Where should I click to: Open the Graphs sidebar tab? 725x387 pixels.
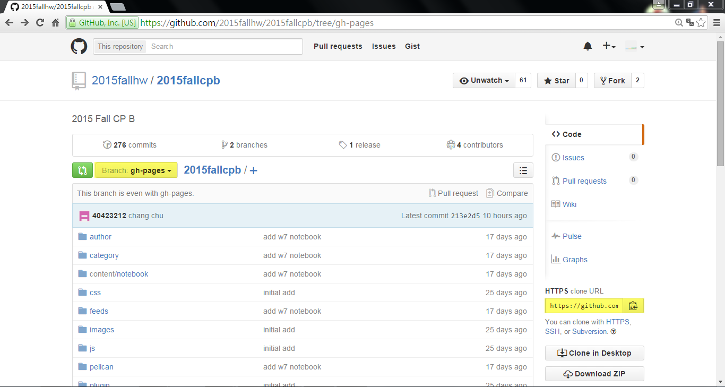click(594, 260)
